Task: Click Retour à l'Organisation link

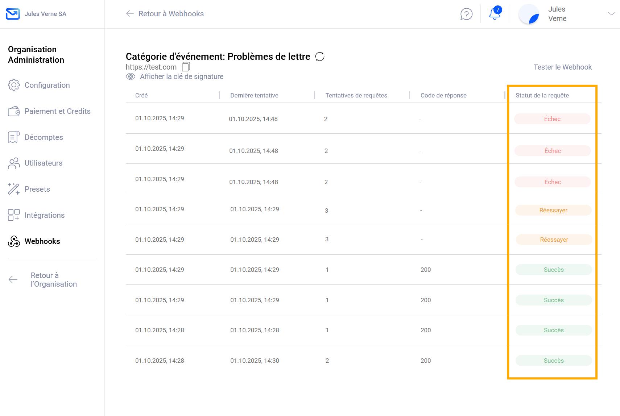Action: click(53, 280)
